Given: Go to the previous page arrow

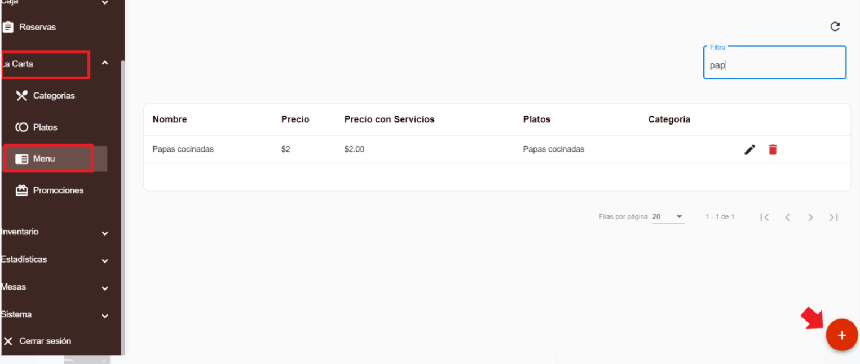Looking at the screenshot, I should click(x=788, y=217).
